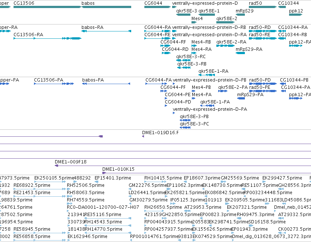Click the CG6044-PA protein label

pyautogui.click(x=159, y=80)
